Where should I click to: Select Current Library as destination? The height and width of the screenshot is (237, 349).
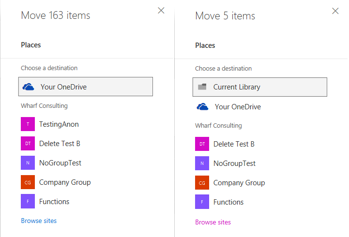coord(237,87)
